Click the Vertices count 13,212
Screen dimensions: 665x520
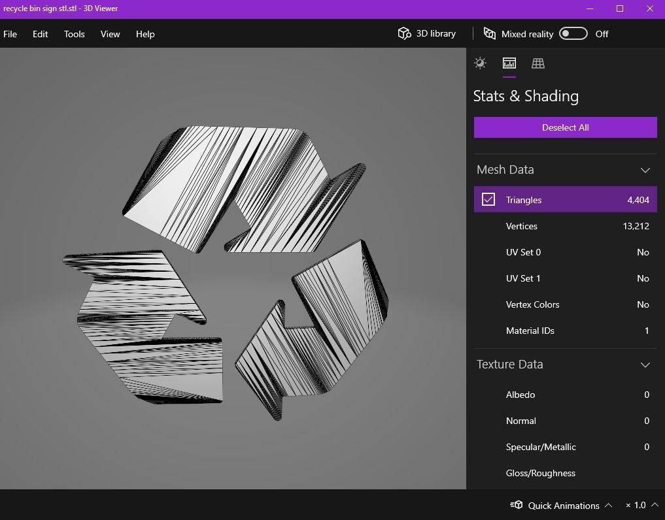pos(636,226)
